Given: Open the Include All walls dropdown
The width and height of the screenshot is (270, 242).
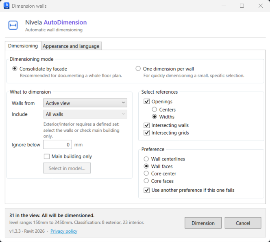Looking at the screenshot, I should click(85, 114).
